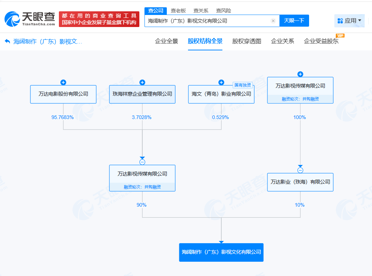Click the 90% share percentage
372x276 pixels.
coord(142,205)
